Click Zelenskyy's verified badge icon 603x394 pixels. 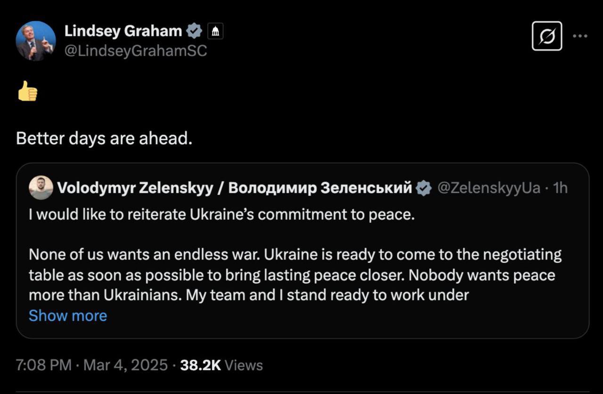pos(424,189)
